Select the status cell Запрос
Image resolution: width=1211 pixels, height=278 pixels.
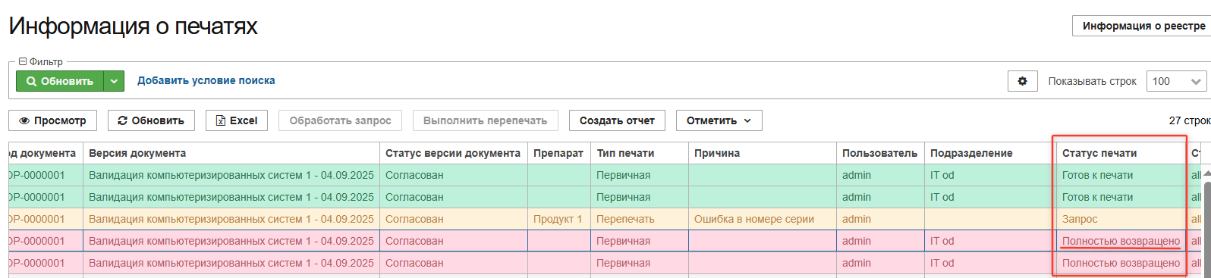(x=1121, y=219)
